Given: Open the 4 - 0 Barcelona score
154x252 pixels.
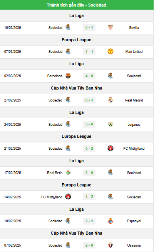Looking at the screenshot, I should click(89, 76).
